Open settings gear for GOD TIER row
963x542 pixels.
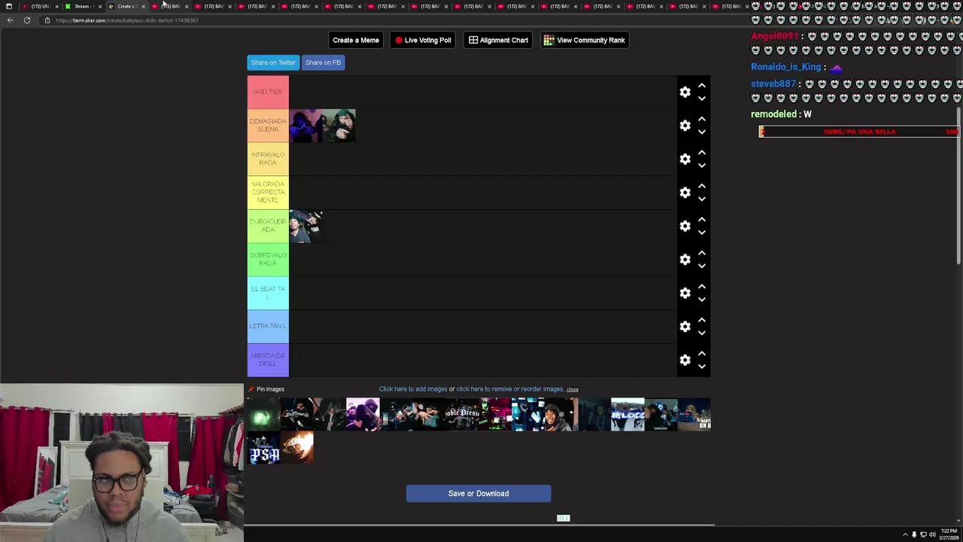(x=685, y=92)
